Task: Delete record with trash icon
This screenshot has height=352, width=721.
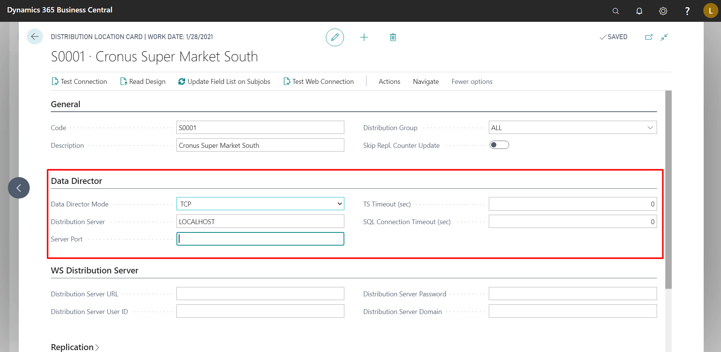Action: pyautogui.click(x=393, y=37)
